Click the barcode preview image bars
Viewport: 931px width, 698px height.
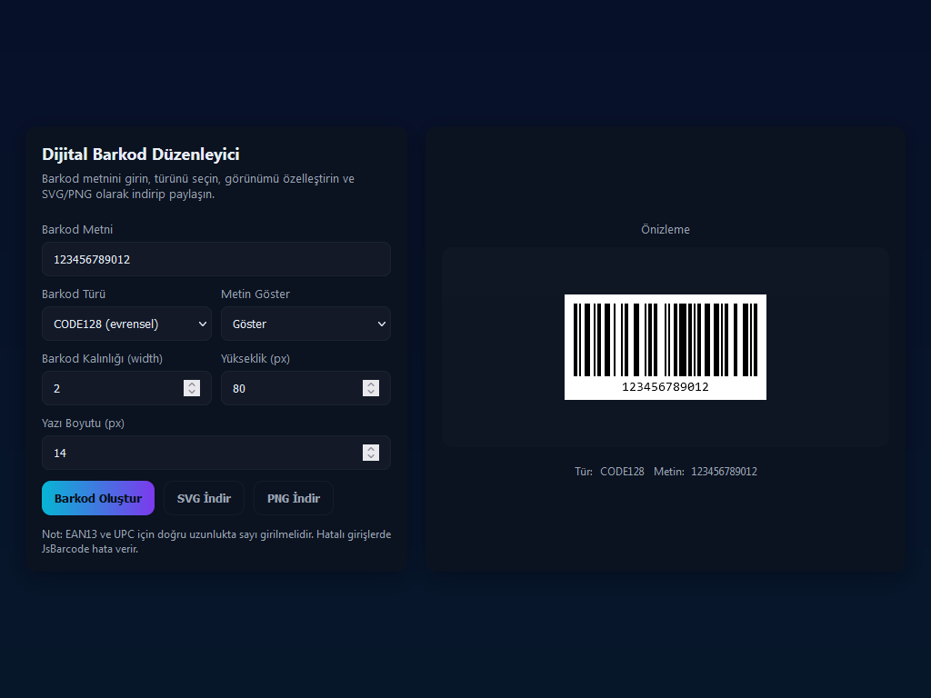click(x=665, y=339)
